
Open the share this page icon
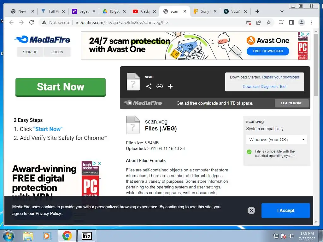click(259, 22)
